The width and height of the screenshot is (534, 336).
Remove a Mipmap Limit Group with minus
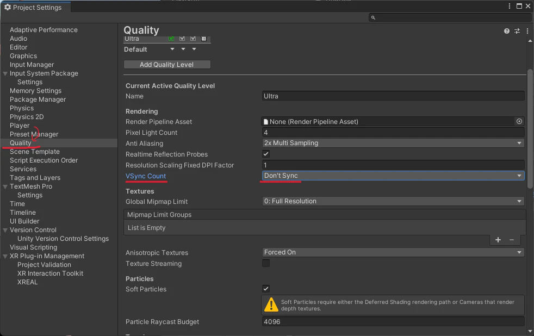click(512, 240)
